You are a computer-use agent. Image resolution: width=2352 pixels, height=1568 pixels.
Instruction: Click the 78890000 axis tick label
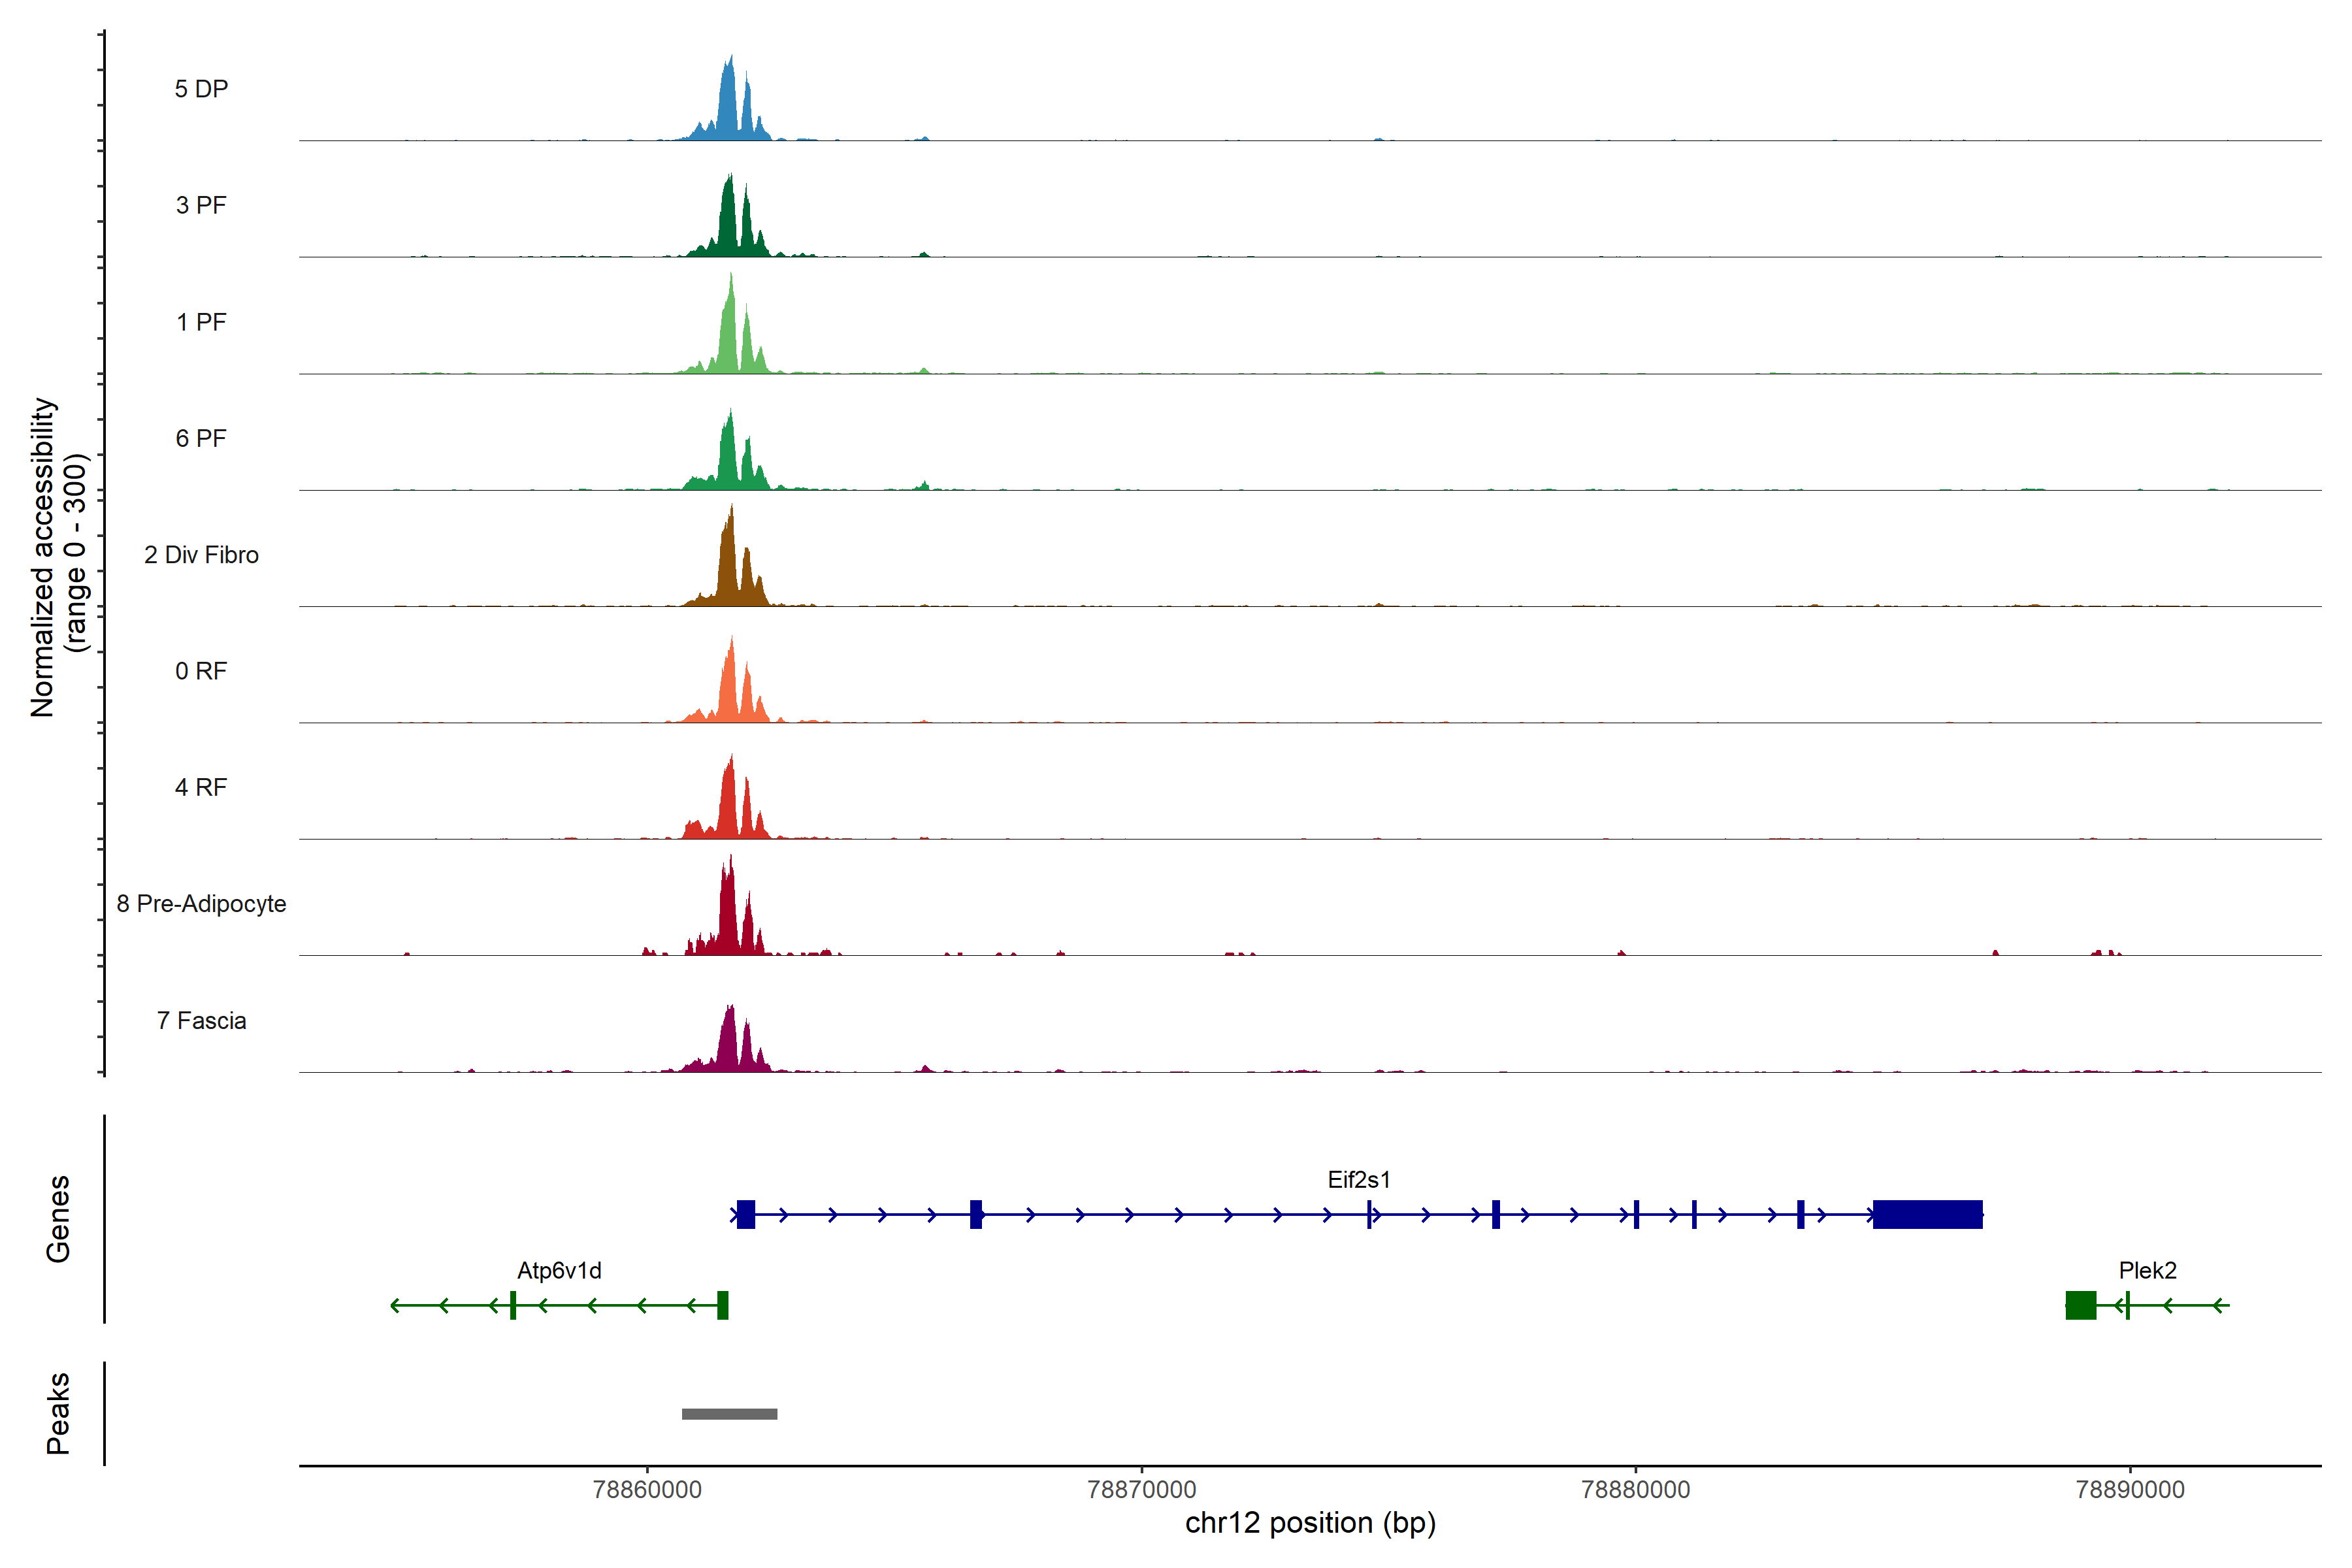click(2130, 1489)
